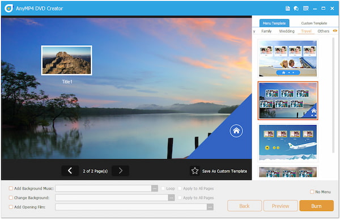Browse for opening film file button
The width and height of the screenshot is (340, 219).
pos(210,207)
